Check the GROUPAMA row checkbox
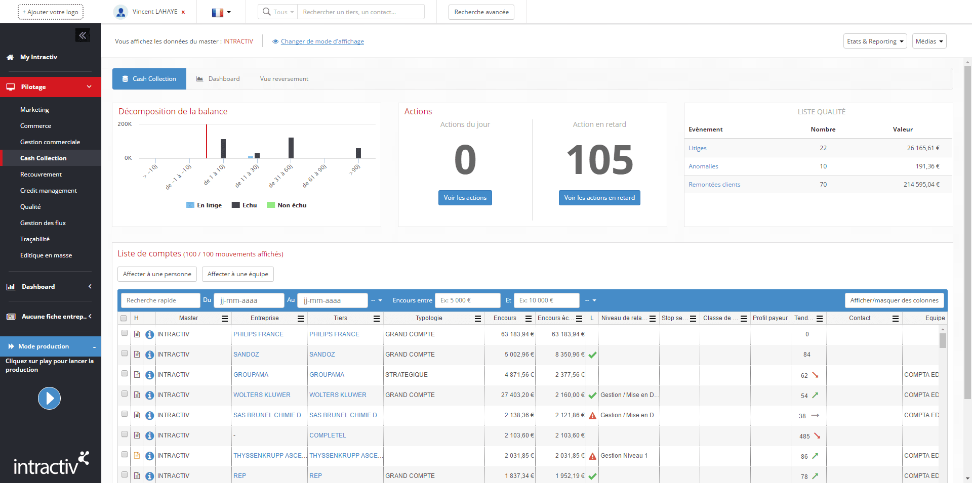 pyautogui.click(x=125, y=374)
